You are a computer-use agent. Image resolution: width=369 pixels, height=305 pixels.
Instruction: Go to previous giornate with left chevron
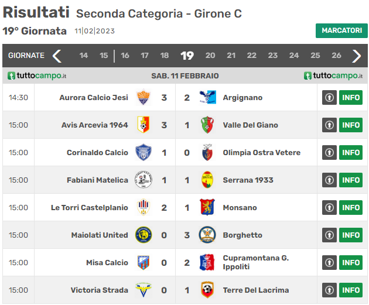click(x=57, y=56)
